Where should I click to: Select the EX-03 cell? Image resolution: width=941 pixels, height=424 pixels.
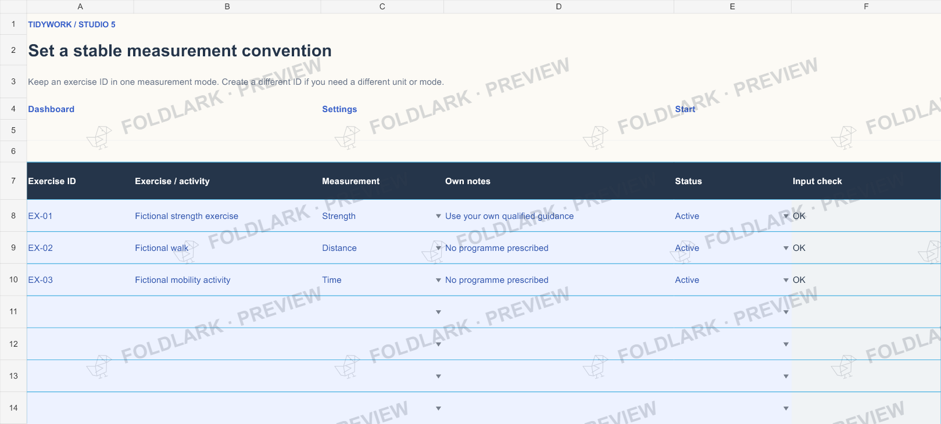tap(80, 280)
